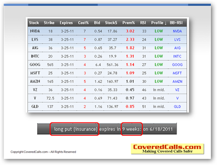Open the INTC link in BB+RSI column

(x=177, y=56)
